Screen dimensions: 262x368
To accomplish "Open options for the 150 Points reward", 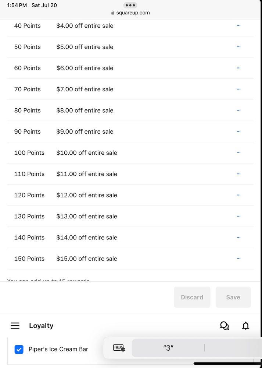I will 238,259.
